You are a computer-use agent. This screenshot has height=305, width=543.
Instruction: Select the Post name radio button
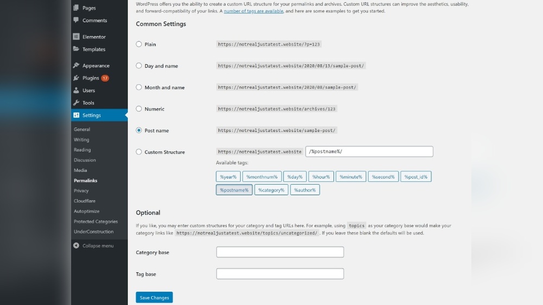(139, 130)
